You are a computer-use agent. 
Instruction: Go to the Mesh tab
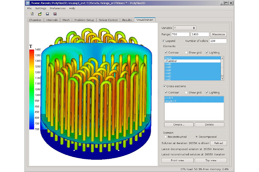(66, 20)
